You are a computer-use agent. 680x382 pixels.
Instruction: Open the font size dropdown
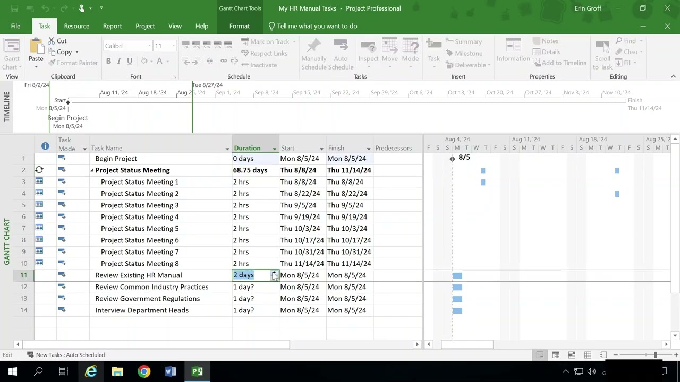pos(173,46)
